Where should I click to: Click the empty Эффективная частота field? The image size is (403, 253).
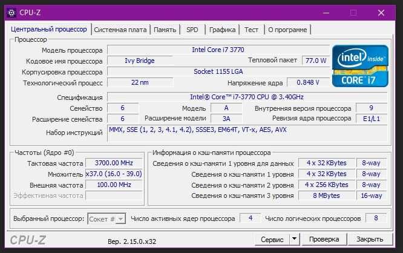point(114,195)
